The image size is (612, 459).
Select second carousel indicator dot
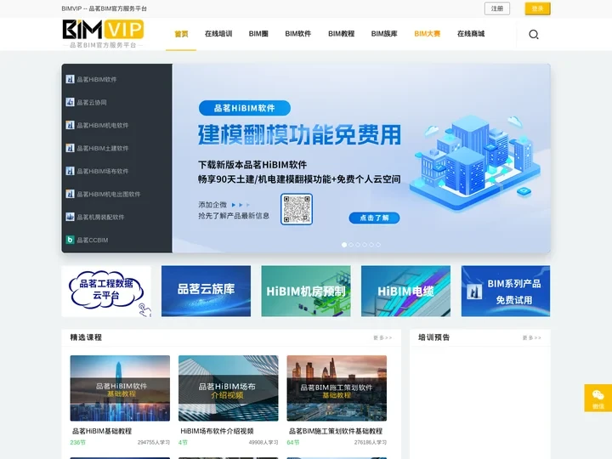[351, 245]
